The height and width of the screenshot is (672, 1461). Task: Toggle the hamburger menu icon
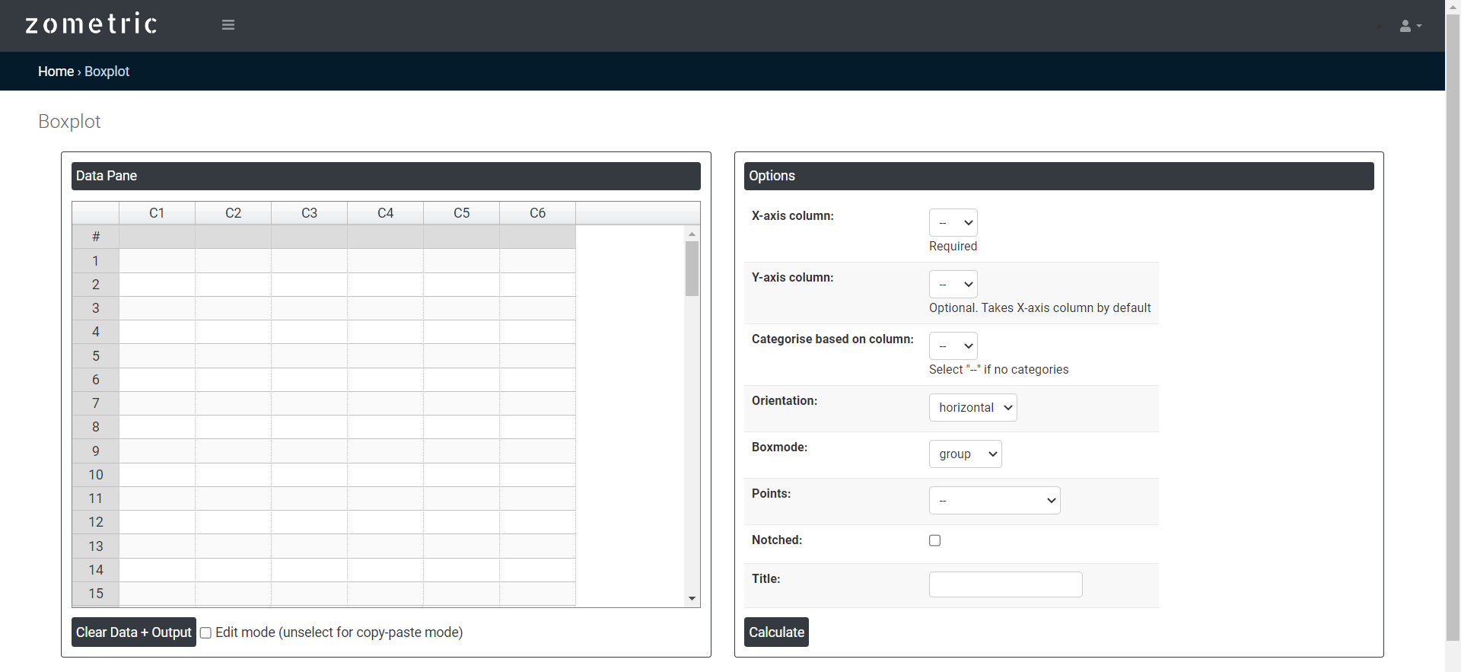(228, 25)
